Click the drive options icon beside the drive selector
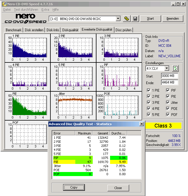188x196 pixels. (x=126, y=19)
